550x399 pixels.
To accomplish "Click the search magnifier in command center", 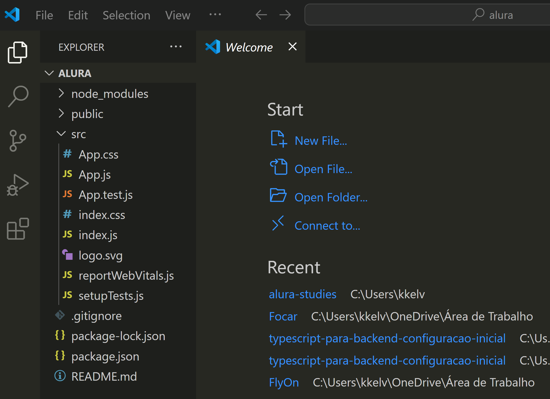I will [x=478, y=15].
